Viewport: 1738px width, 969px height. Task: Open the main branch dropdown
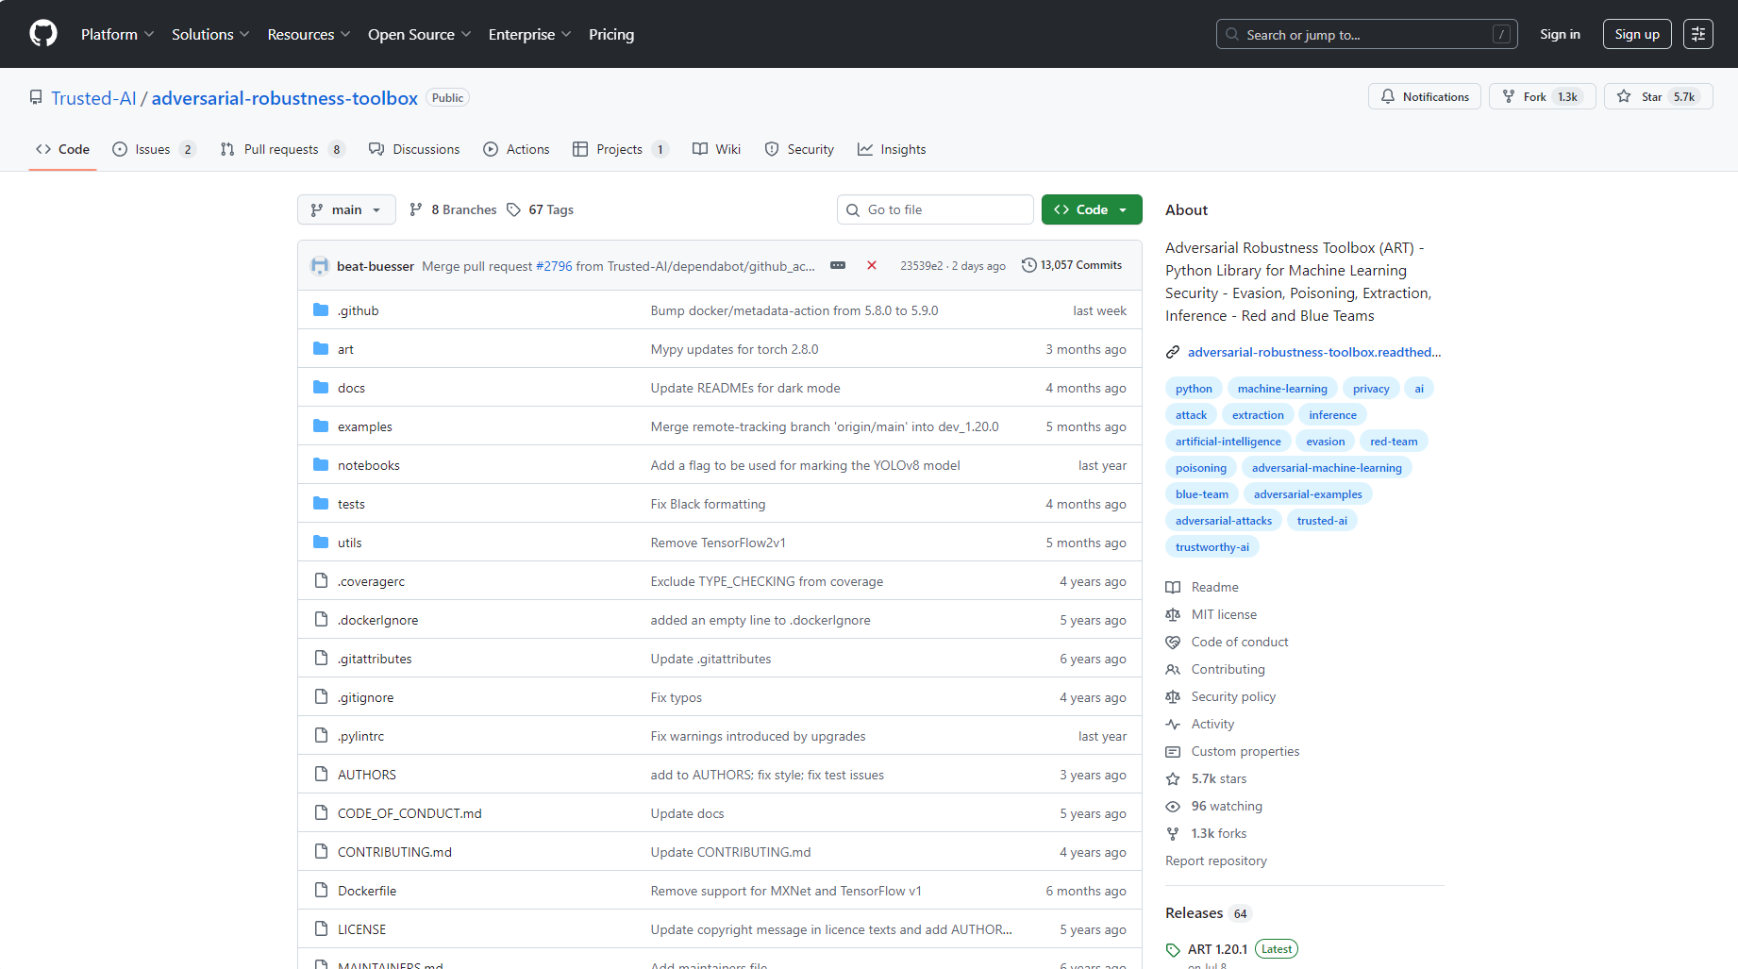(346, 209)
